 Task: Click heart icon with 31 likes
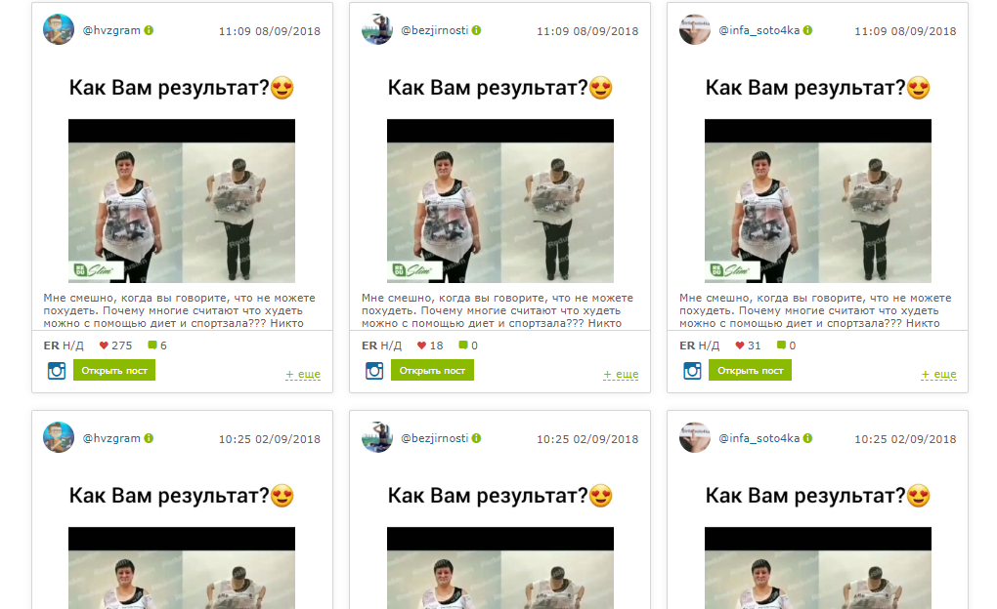740,345
